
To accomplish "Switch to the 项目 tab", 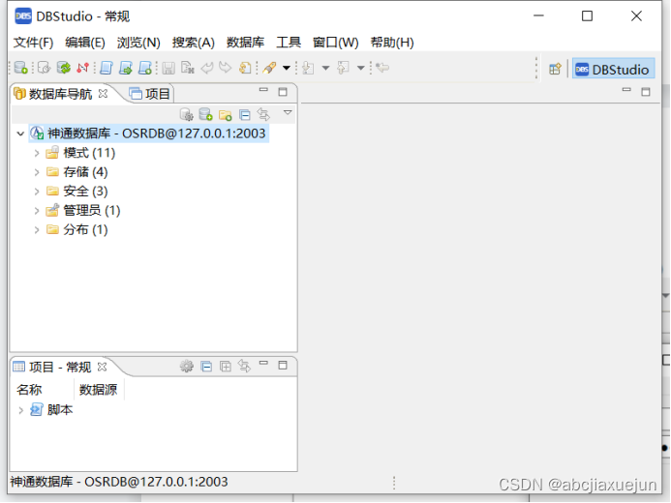I will pyautogui.click(x=150, y=94).
